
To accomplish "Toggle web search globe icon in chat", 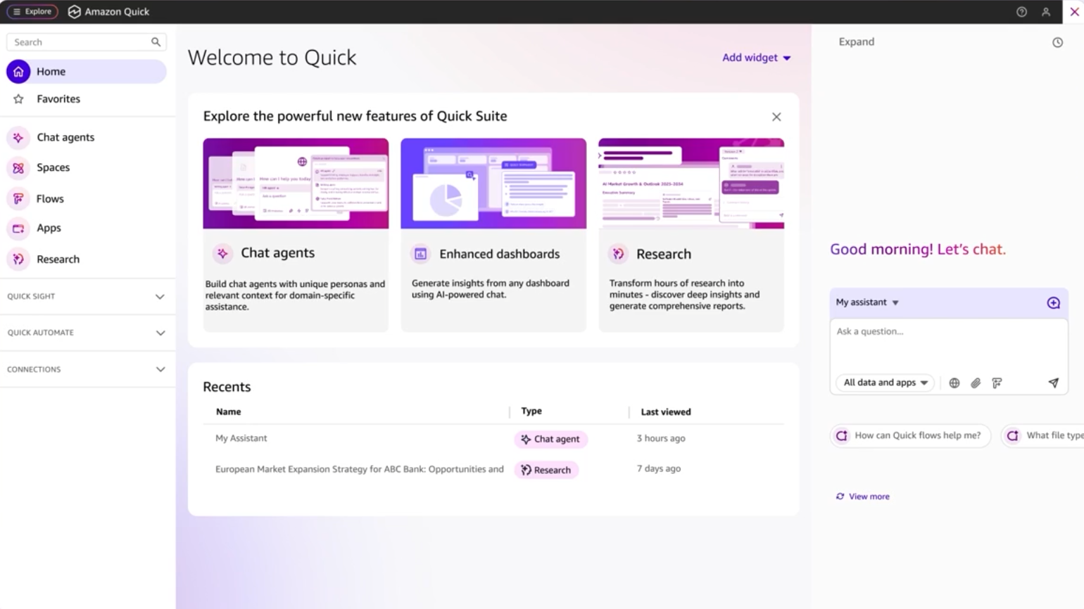I will tap(954, 383).
